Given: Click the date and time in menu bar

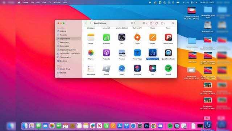Looking at the screenshot, I should click(x=207, y=3).
